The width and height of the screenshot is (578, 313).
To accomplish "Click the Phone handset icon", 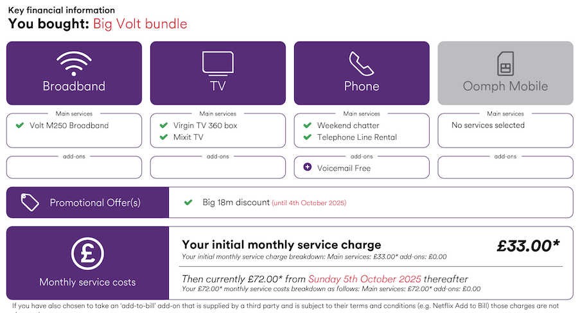I will click(361, 63).
